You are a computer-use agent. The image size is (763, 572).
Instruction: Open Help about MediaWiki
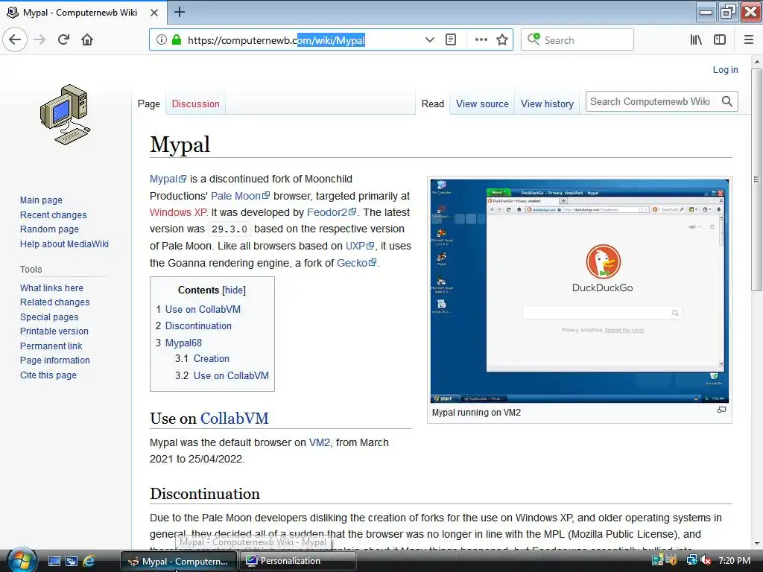64,244
